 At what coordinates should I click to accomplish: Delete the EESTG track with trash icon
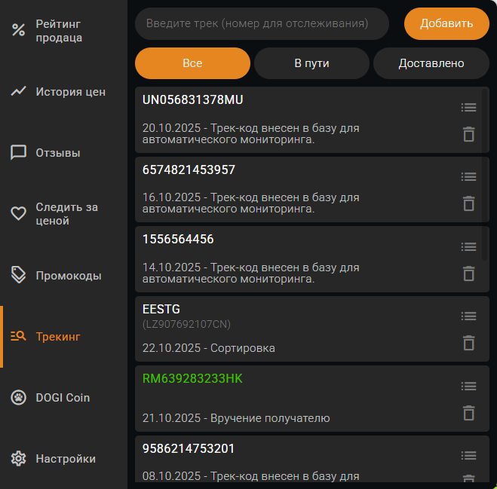pyautogui.click(x=469, y=343)
